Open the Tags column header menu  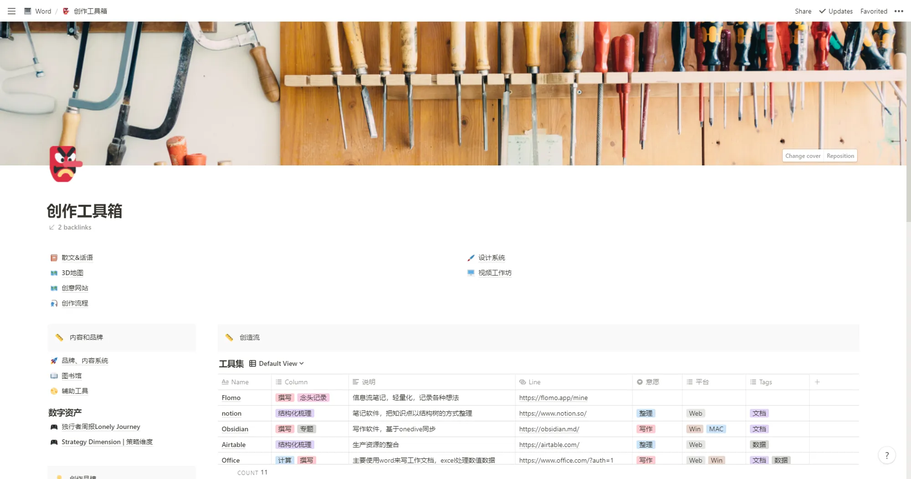click(778, 382)
